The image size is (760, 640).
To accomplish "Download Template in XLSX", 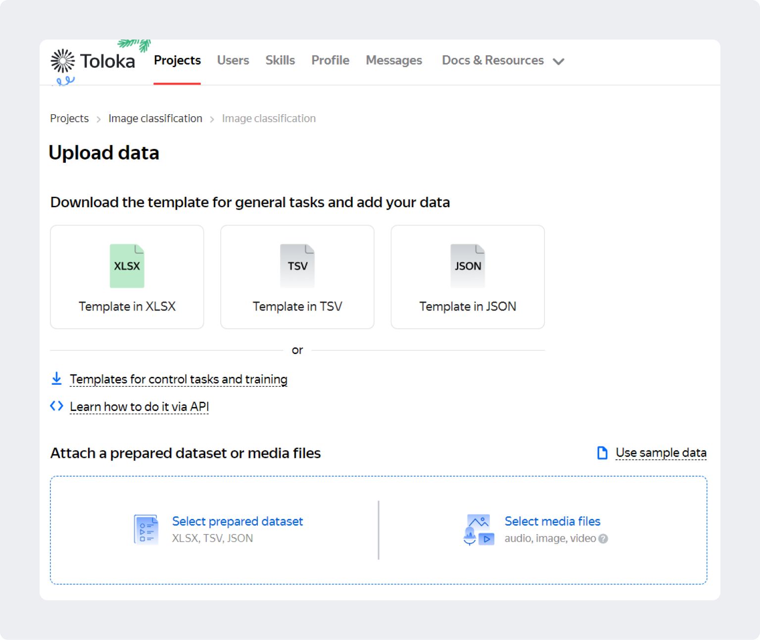I will (127, 277).
